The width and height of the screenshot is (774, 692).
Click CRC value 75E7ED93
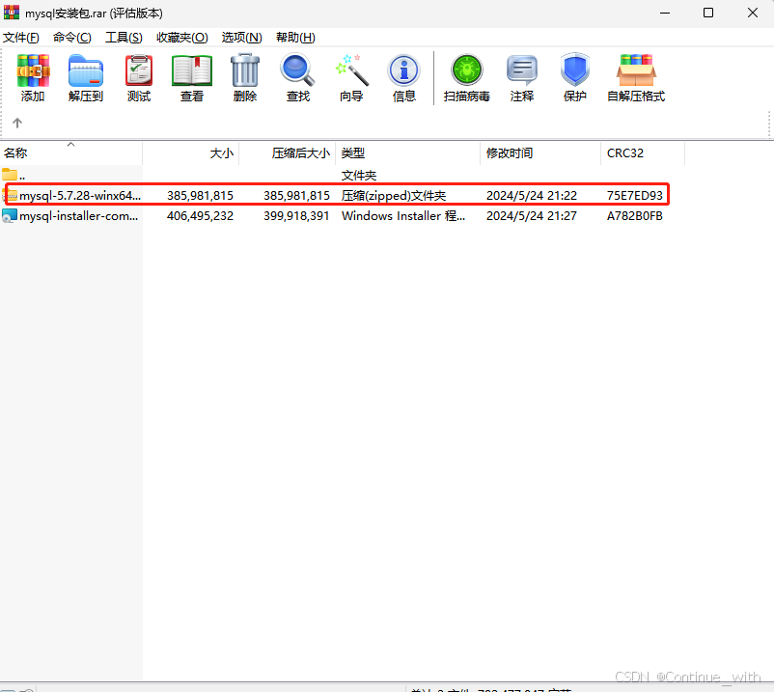pos(635,196)
